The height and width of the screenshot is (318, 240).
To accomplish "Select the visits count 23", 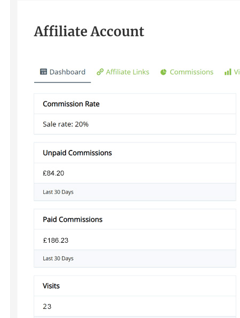I will (x=47, y=306).
